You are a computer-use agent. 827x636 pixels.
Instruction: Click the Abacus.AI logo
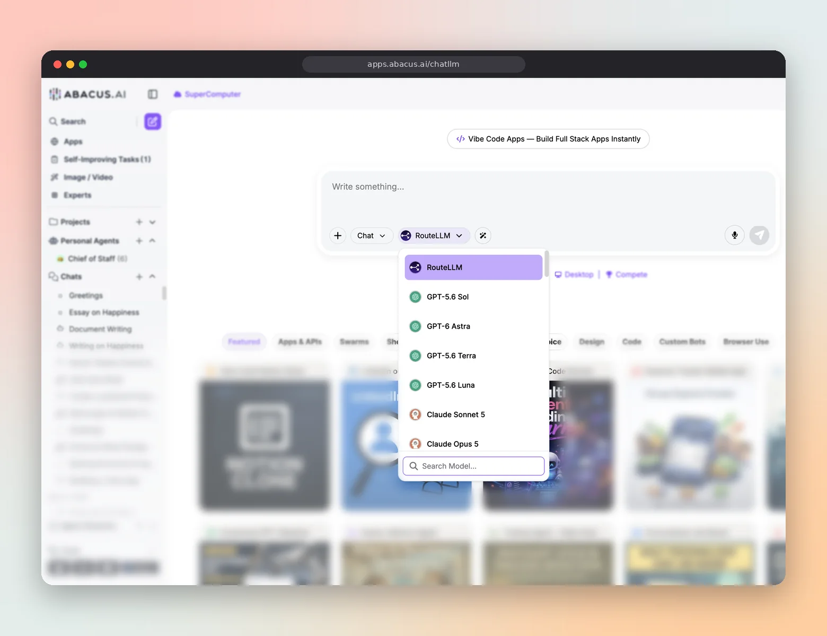(87, 94)
